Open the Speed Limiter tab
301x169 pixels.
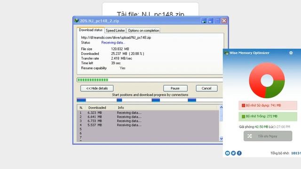coord(115,31)
